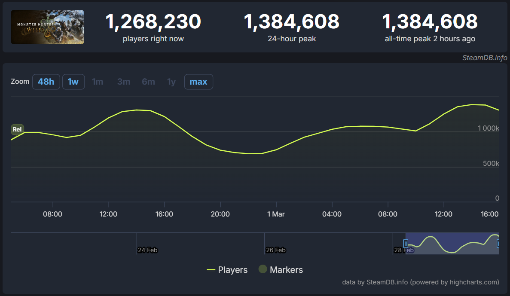Select the max zoom preset
Screen dimensions: 510x296
[199, 82]
